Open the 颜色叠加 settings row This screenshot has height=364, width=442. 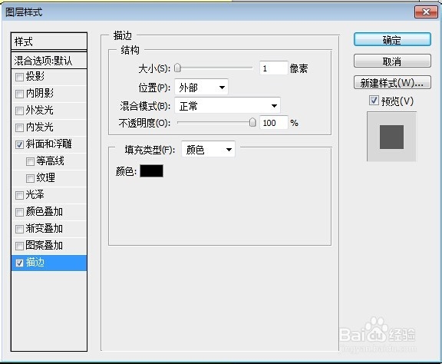49,212
